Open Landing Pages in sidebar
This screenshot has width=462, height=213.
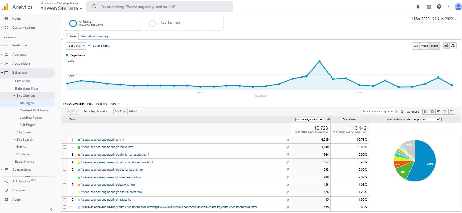coord(31,118)
